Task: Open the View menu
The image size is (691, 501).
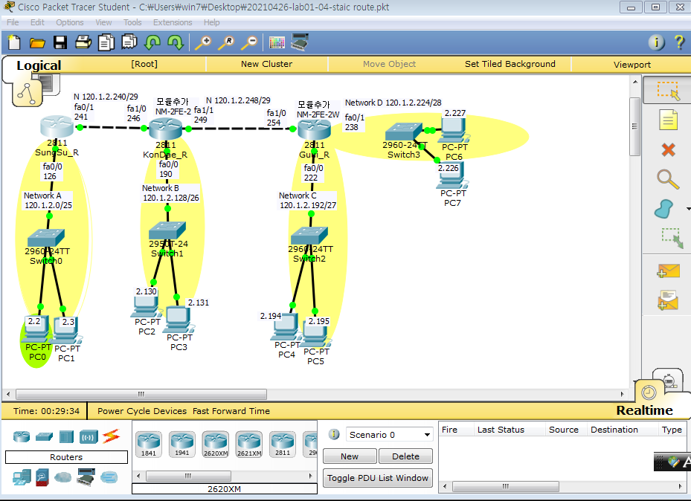Action: point(103,22)
